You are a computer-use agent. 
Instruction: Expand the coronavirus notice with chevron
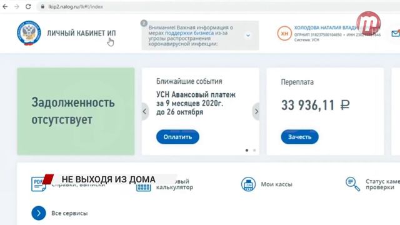[x=248, y=36]
